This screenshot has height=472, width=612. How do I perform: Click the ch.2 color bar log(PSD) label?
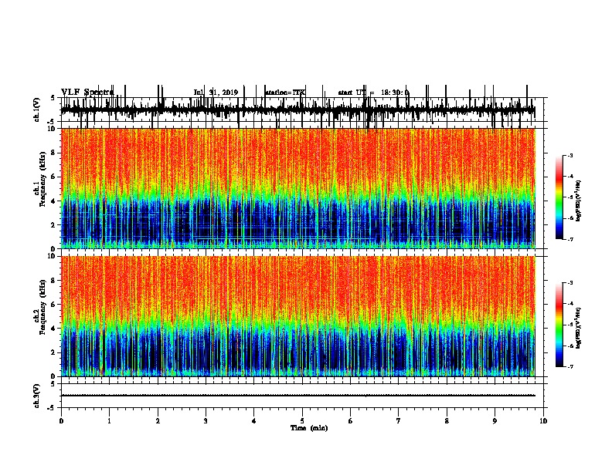[578, 328]
